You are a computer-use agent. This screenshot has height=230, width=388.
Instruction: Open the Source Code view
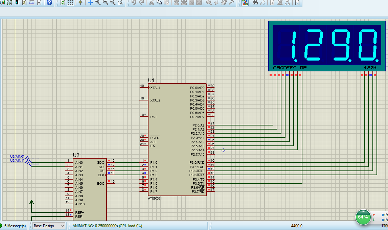[32, 3]
